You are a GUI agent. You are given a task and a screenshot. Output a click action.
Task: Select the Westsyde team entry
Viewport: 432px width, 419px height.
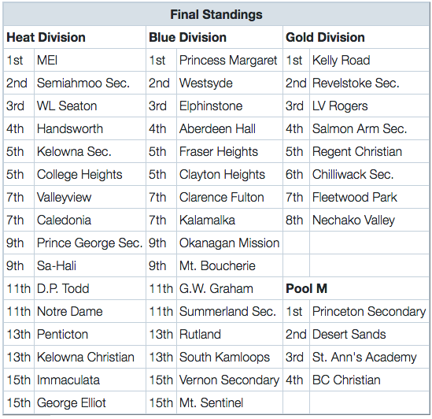pos(230,83)
